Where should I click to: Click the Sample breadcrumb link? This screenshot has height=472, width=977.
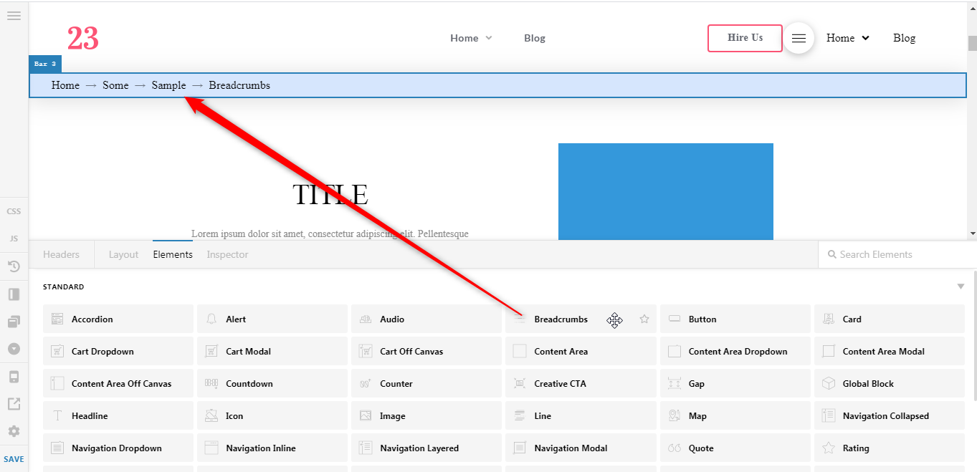point(168,85)
